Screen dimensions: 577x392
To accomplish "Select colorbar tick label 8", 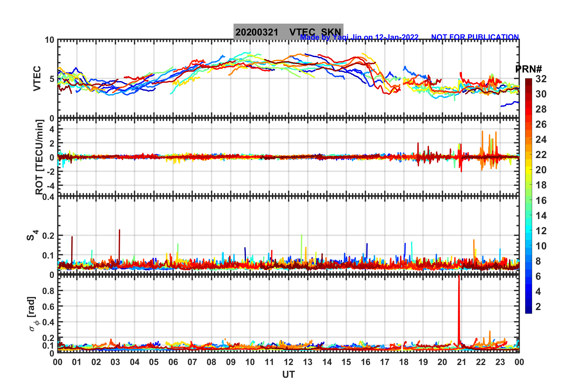I will tap(538, 261).
